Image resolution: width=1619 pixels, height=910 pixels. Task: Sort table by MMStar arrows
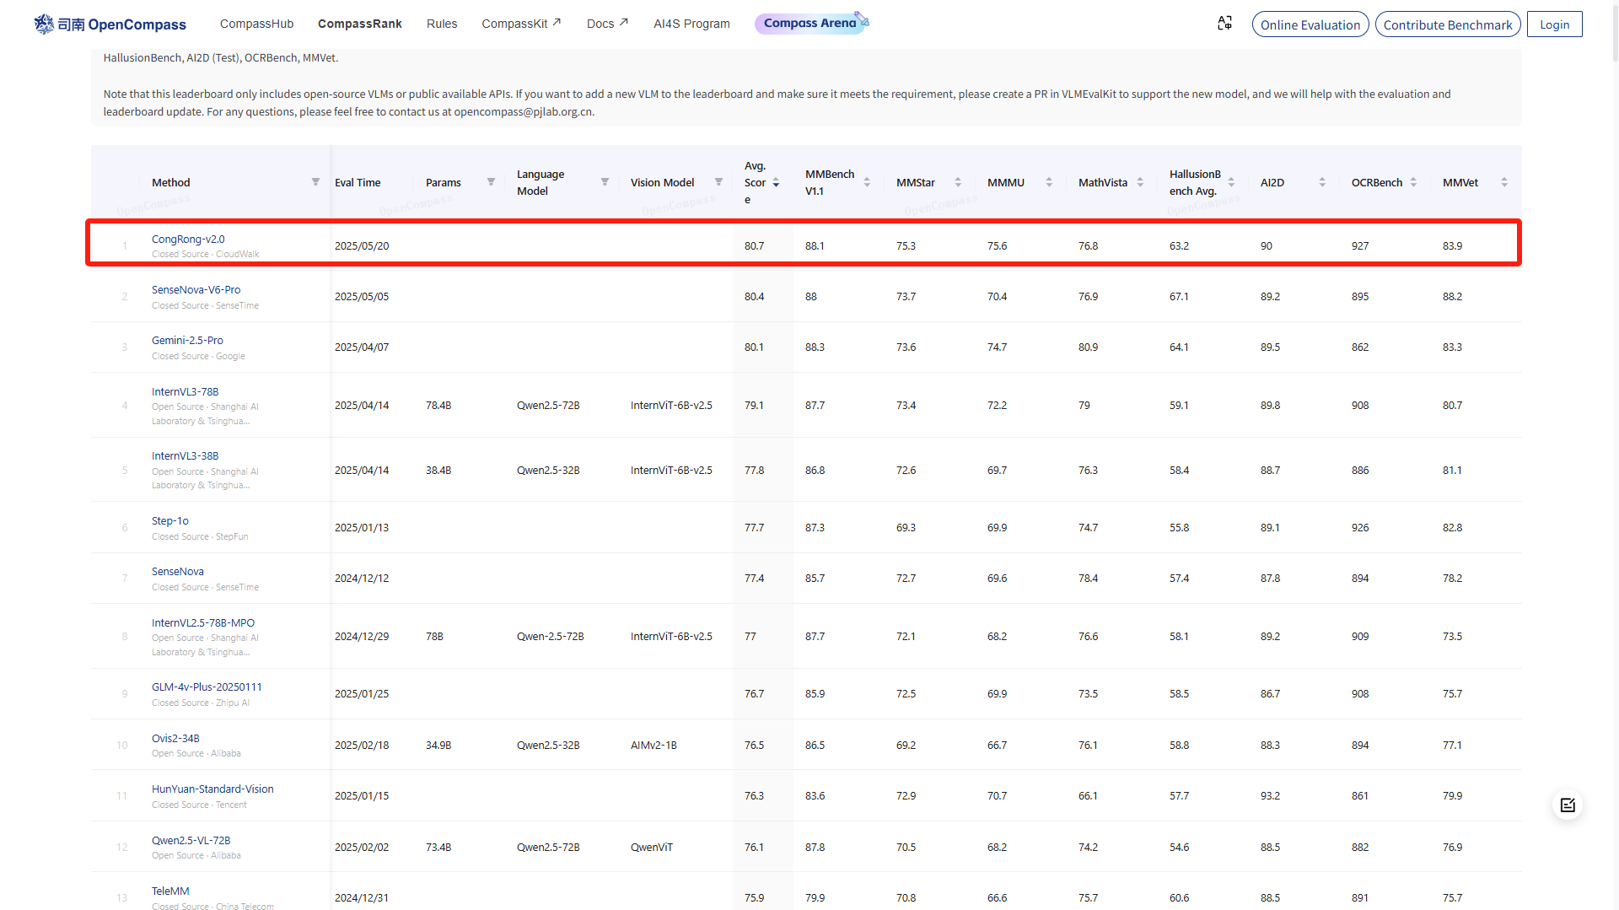pos(958,182)
